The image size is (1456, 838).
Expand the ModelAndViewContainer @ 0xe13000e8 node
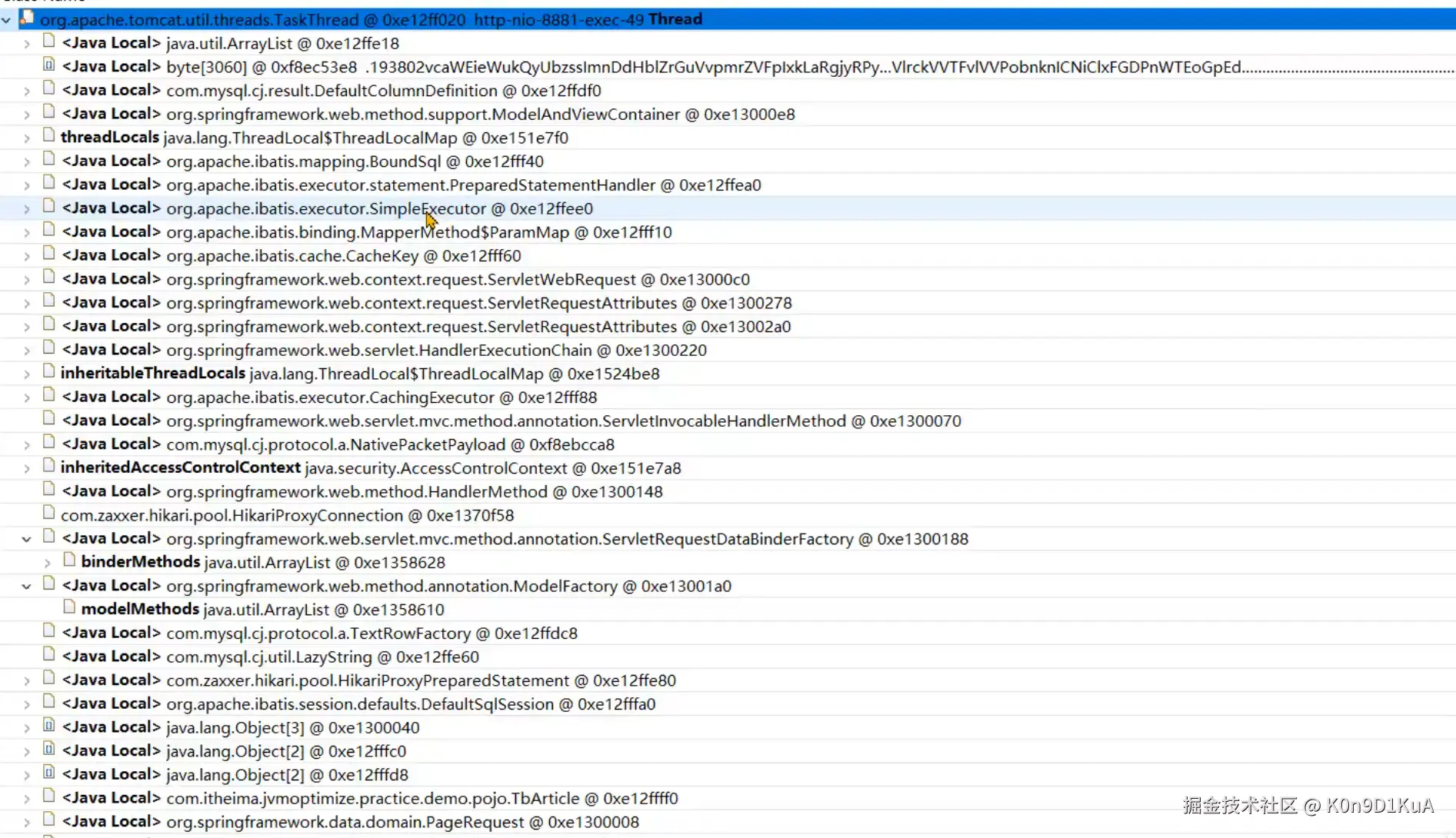(27, 115)
